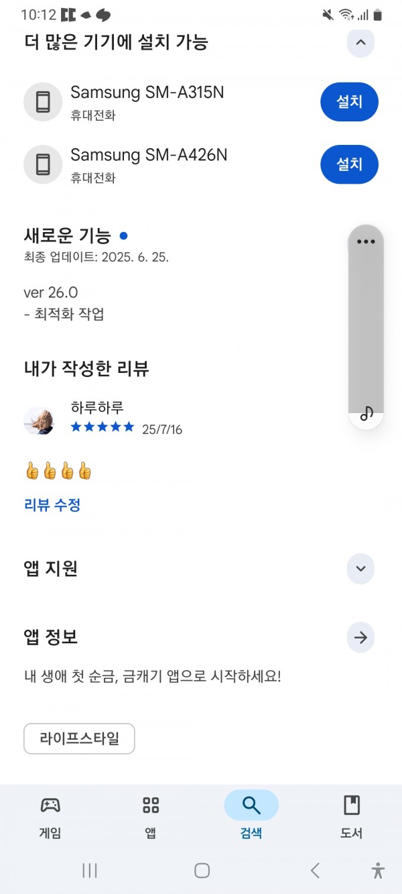
Task: Install on Samsung SM-A315N
Action: point(349,102)
